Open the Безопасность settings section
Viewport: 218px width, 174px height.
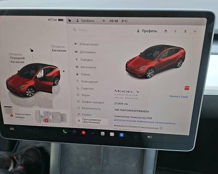click(89, 108)
